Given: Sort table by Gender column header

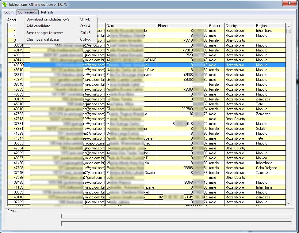Looking at the screenshot, I should 216,26.
